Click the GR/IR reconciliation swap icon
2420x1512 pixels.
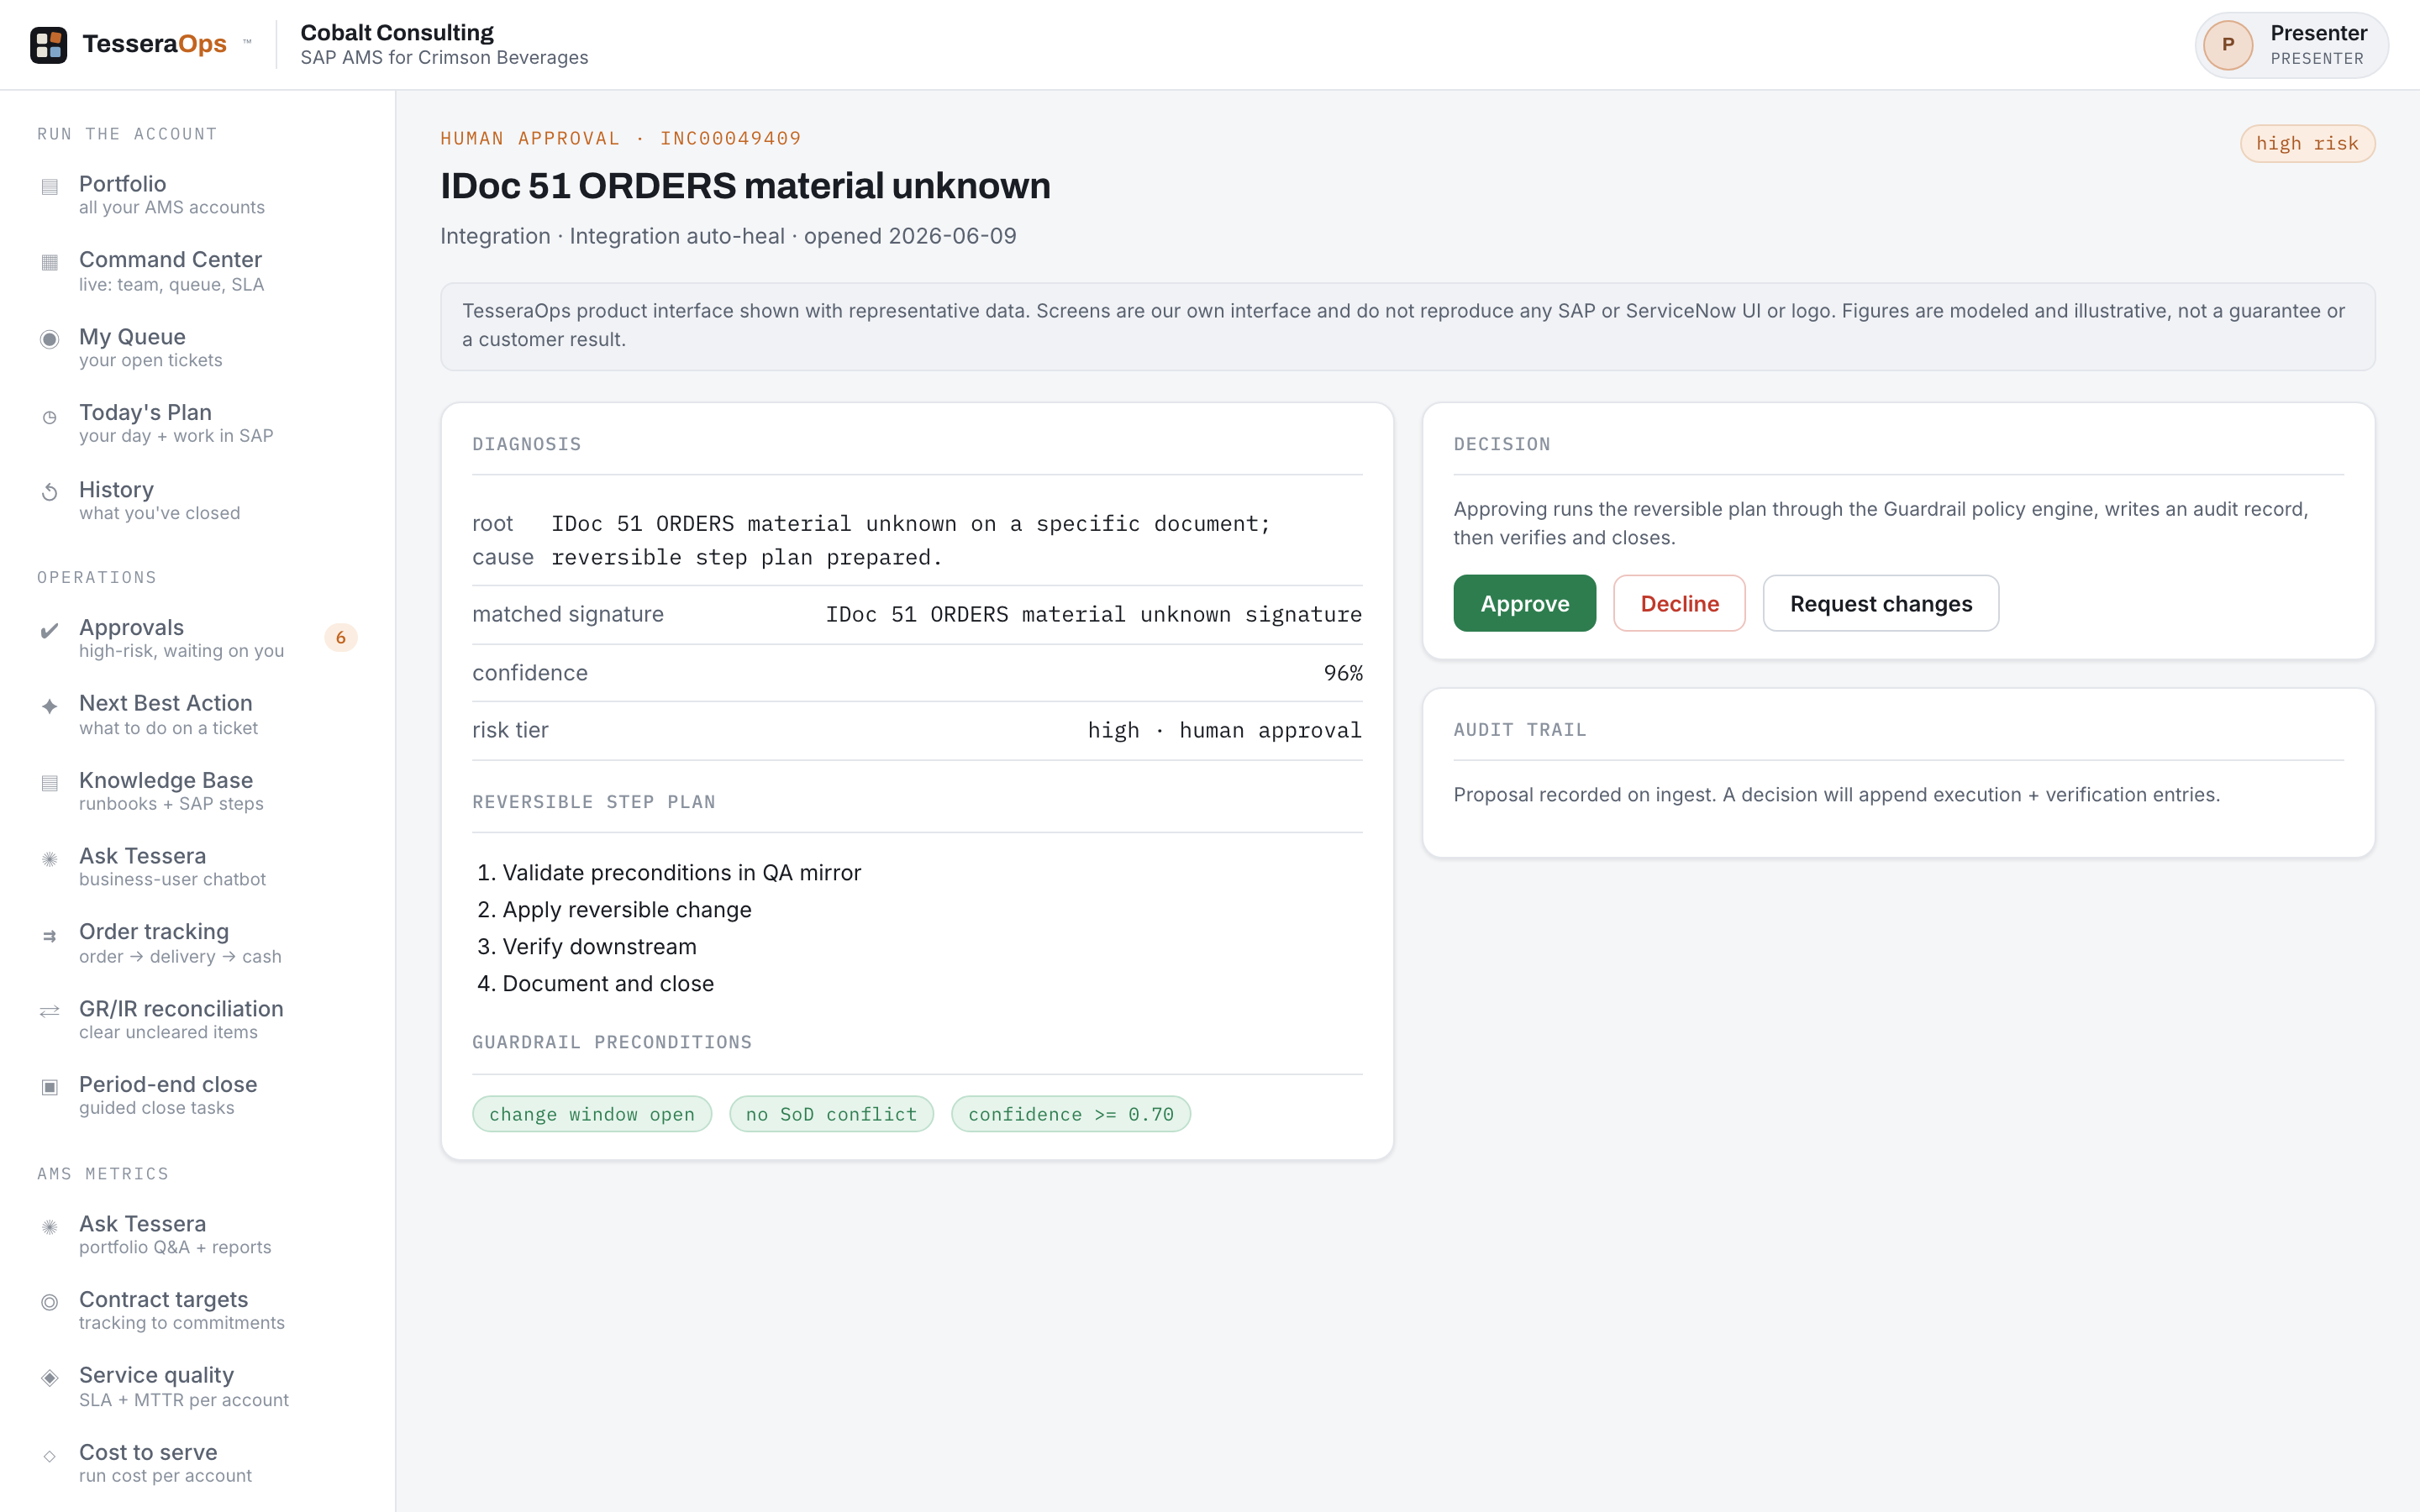pyautogui.click(x=49, y=1011)
